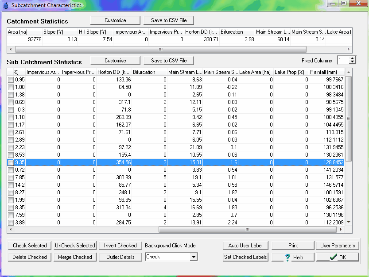
Task: Click Auto User Label
Action: [245, 245]
